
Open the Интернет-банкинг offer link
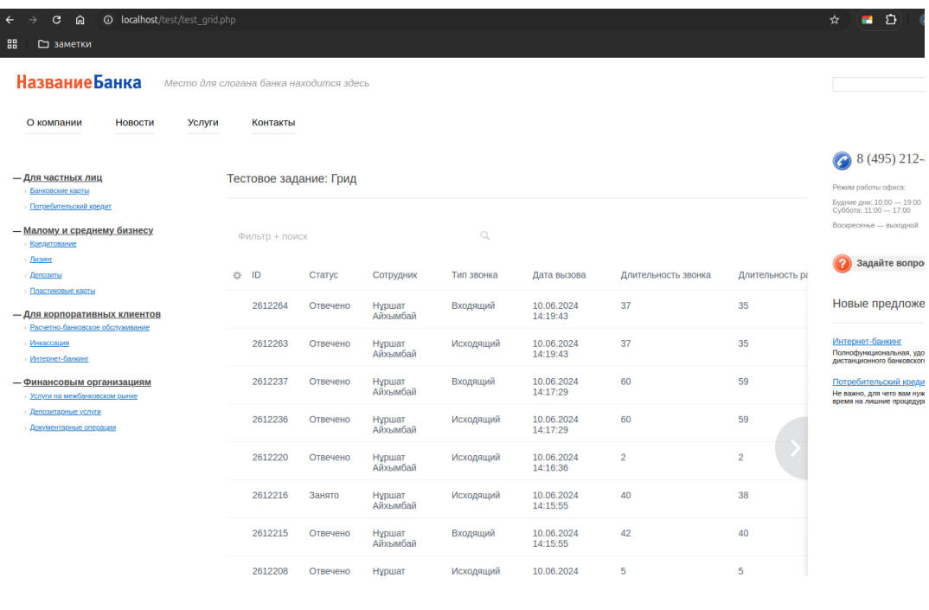pyautogui.click(x=867, y=342)
